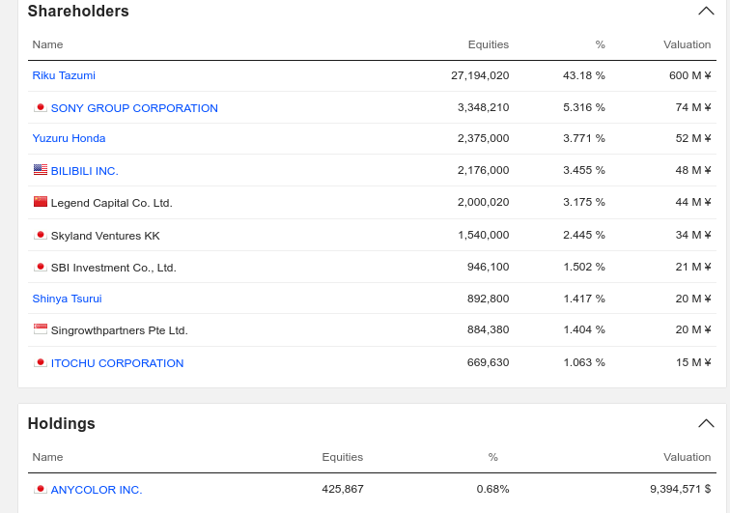Click equities value 892,800
This screenshot has height=513, width=730.
[x=488, y=299]
